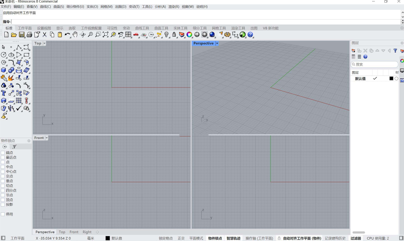Screen dimensions: 404x241
Task: Open the Top viewport dropdown arrow
Action: [x=45, y=44]
